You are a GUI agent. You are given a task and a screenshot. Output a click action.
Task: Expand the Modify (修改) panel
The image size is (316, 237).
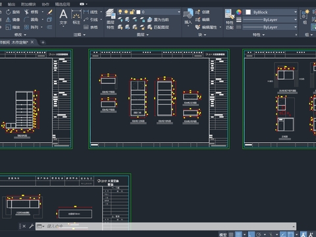point(20,35)
